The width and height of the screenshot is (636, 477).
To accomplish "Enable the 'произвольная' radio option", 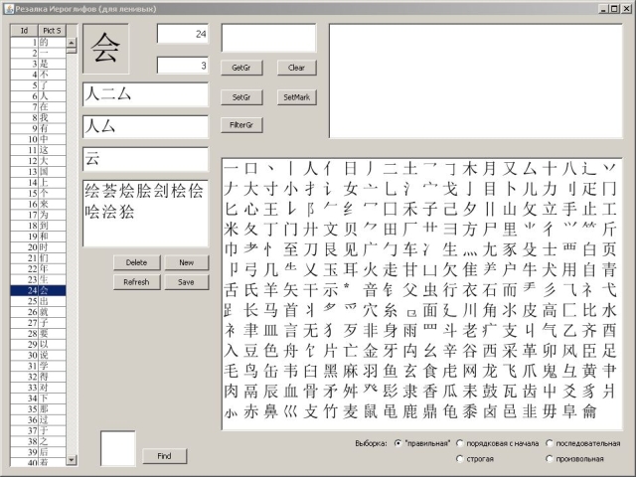I will point(550,459).
